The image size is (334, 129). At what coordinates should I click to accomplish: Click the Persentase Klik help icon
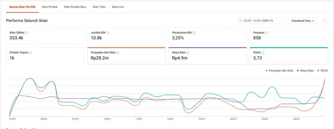point(194,33)
